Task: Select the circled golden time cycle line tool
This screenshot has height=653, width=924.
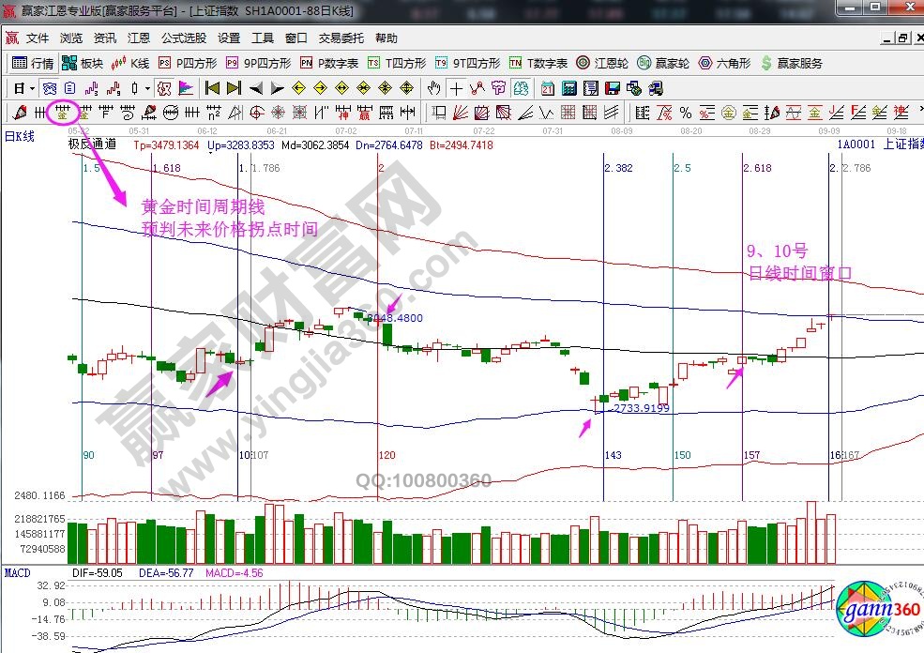Action: pos(64,113)
